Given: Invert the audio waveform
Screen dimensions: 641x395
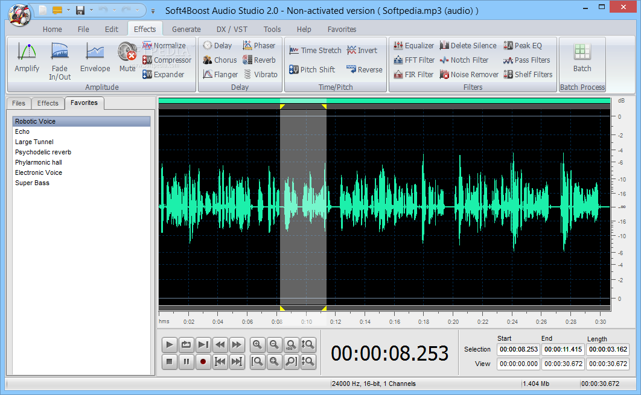Looking at the screenshot, I should [362, 50].
